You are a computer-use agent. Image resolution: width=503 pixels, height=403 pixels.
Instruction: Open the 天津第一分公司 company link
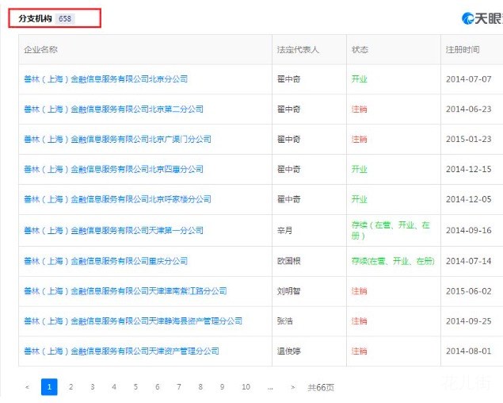[113, 230]
